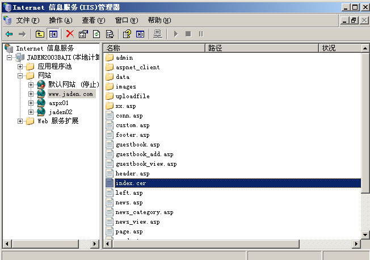Open the 查看(V) menu
Viewport: 370px width, 260px height.
[94, 20]
